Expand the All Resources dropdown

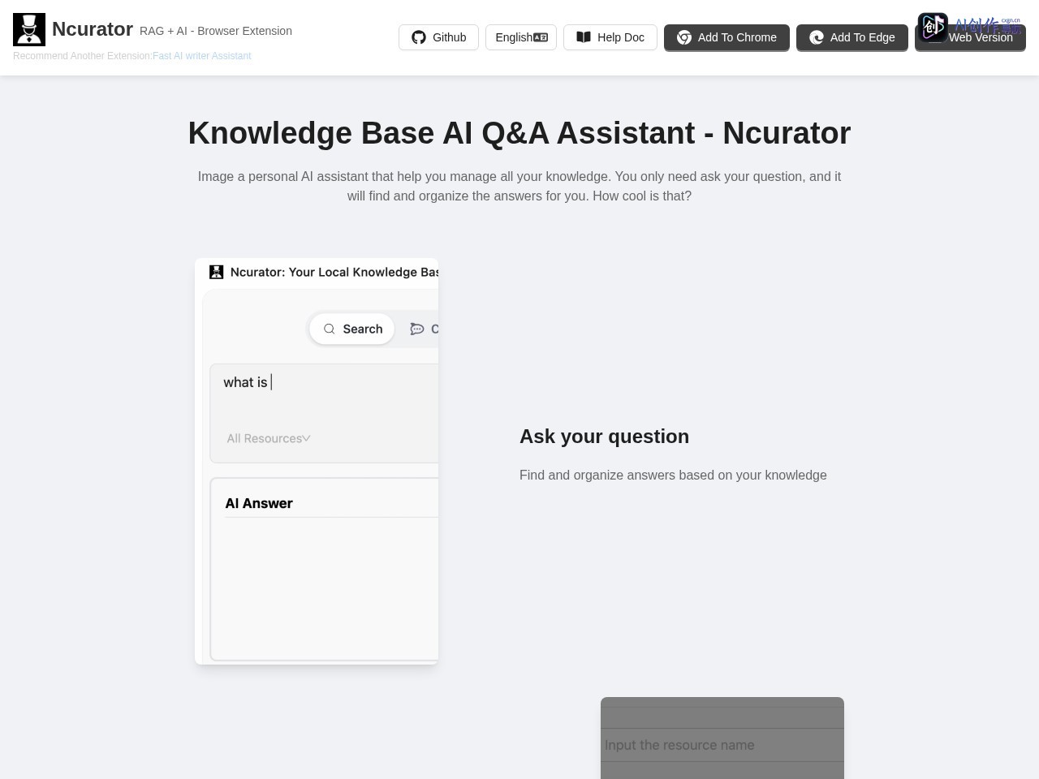click(269, 438)
